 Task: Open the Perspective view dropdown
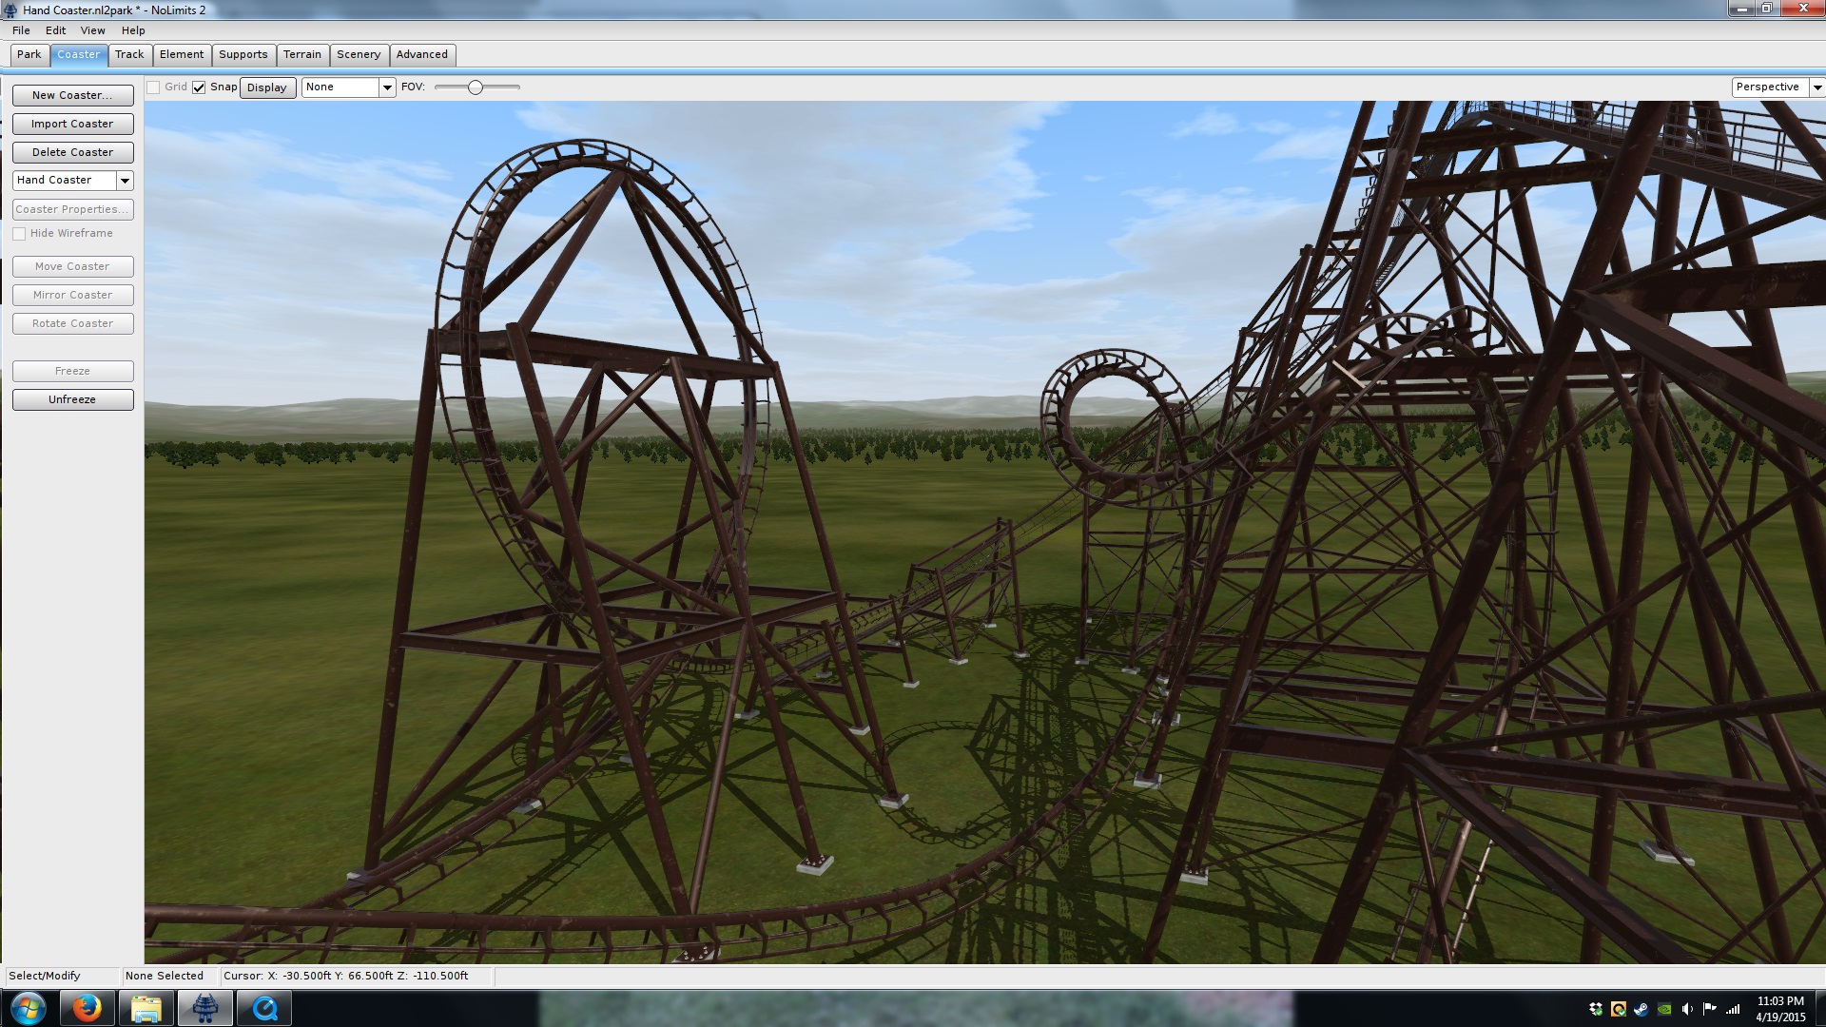tap(1816, 87)
